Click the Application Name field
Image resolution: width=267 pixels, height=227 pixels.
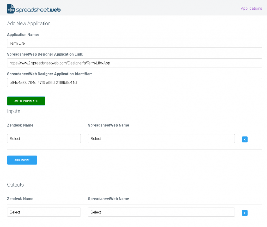tap(135, 43)
